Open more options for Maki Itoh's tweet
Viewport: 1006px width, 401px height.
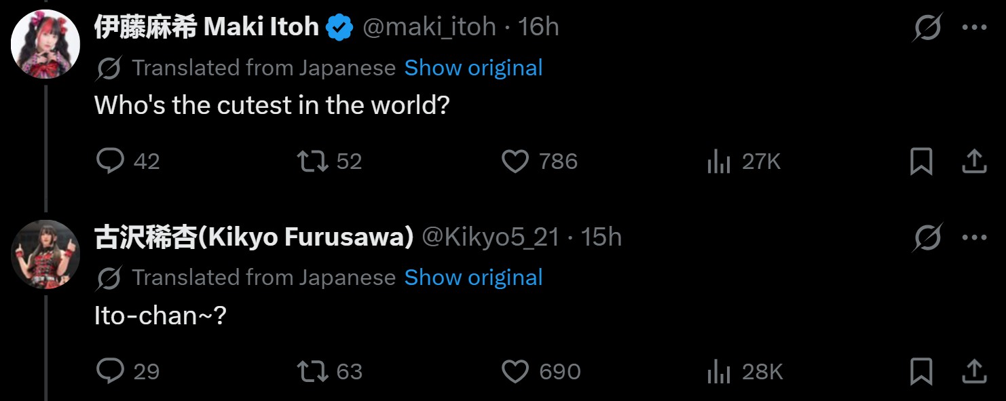(x=974, y=28)
